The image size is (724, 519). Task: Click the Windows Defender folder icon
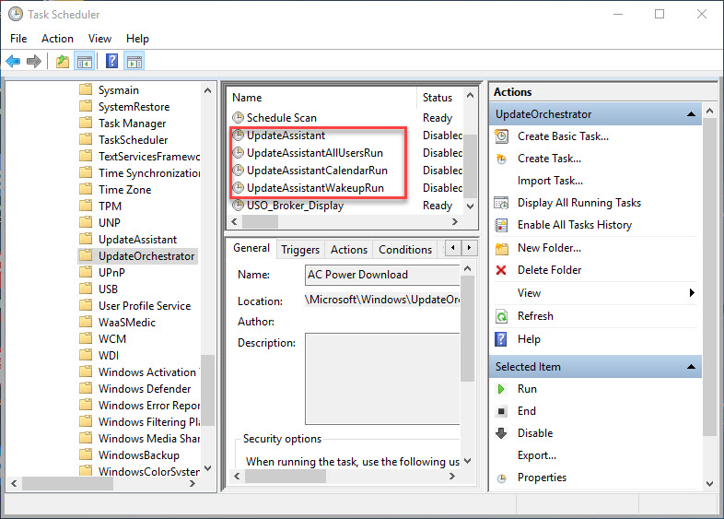point(86,388)
